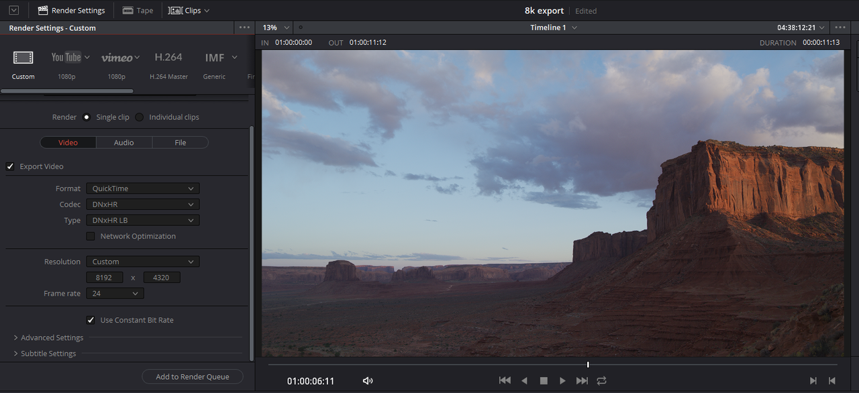The image size is (859, 393).
Task: Open the viewer zoom dropdown showing 13%
Action: (x=276, y=27)
